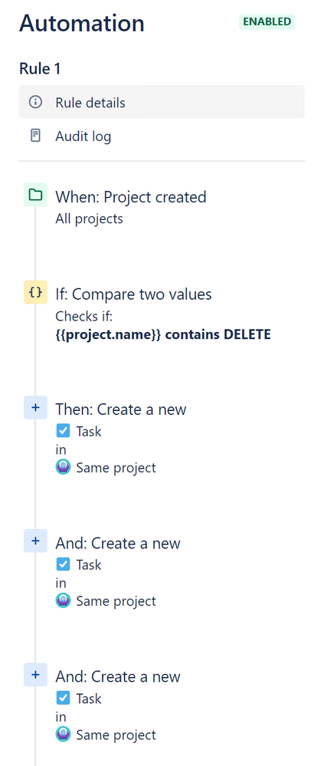Click the avatar in Then action's Same project
Viewport: 327px width, 766px height.
(x=63, y=467)
